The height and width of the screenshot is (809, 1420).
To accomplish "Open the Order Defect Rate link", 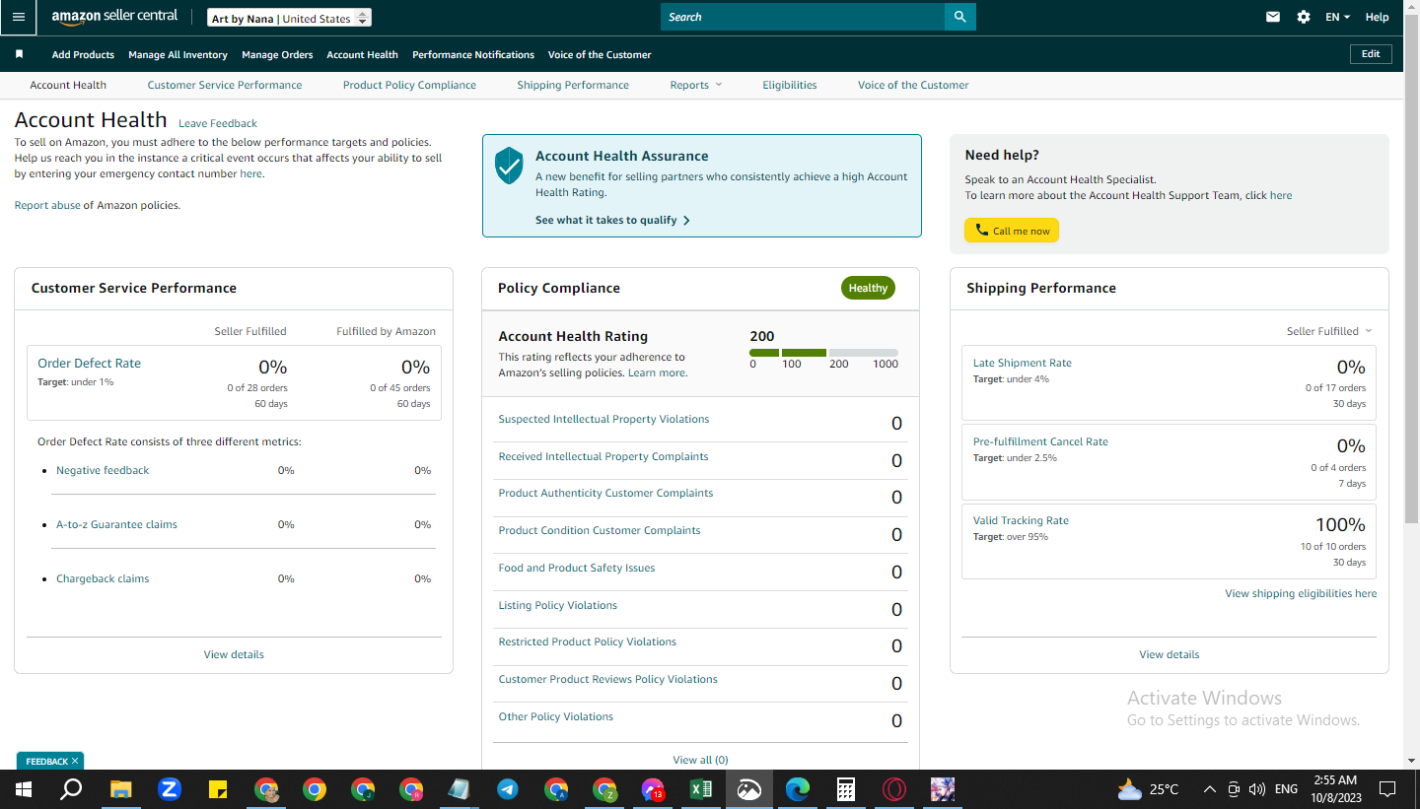I will 89,363.
